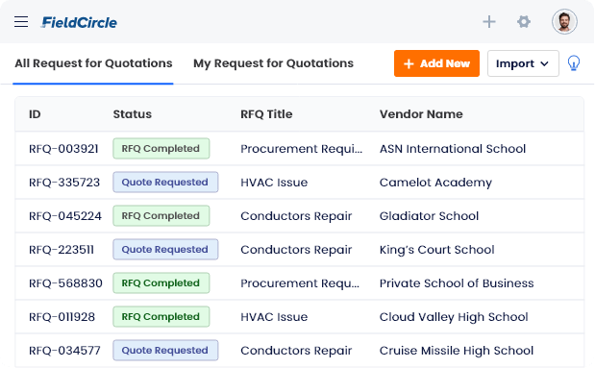Click the FieldCircle logo
This screenshot has height=368, width=595.
[x=79, y=22]
